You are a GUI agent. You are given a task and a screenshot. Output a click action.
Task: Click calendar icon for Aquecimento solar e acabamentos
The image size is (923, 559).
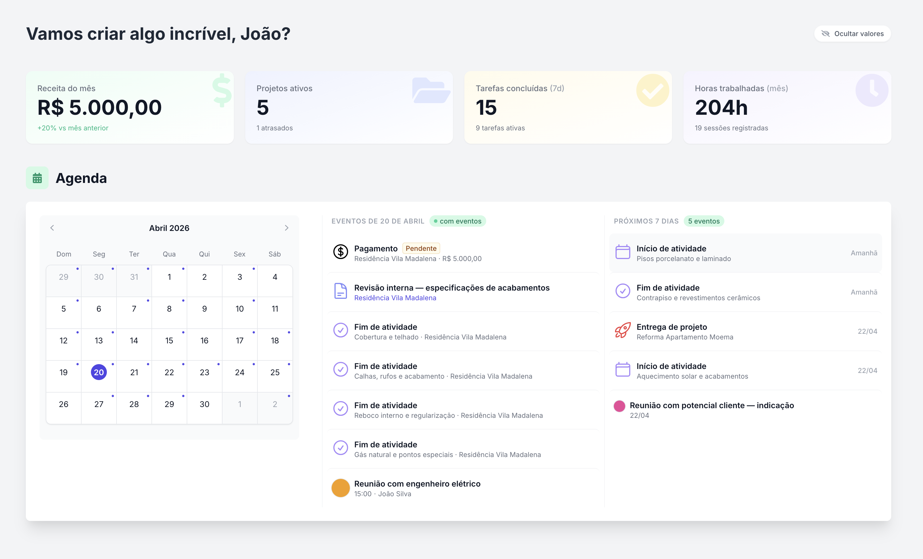coord(623,370)
